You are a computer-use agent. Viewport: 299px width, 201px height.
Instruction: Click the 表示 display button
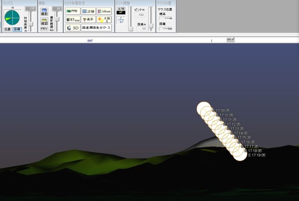point(88,19)
